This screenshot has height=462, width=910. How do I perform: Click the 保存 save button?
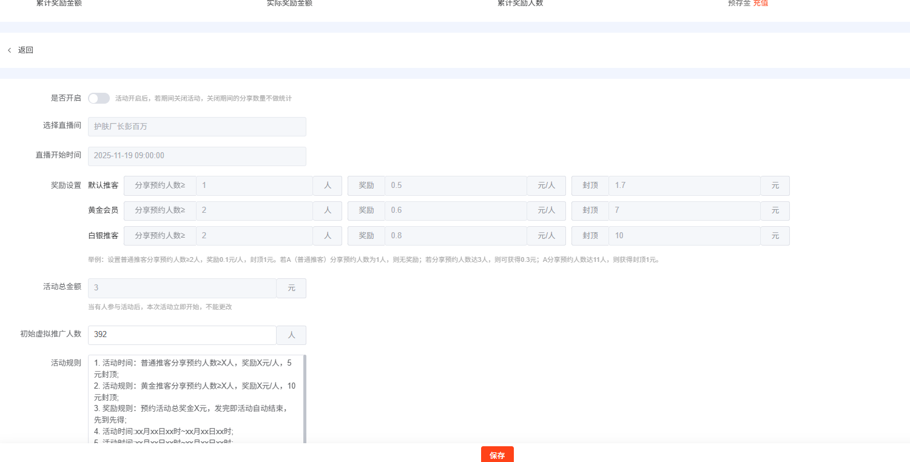497,455
